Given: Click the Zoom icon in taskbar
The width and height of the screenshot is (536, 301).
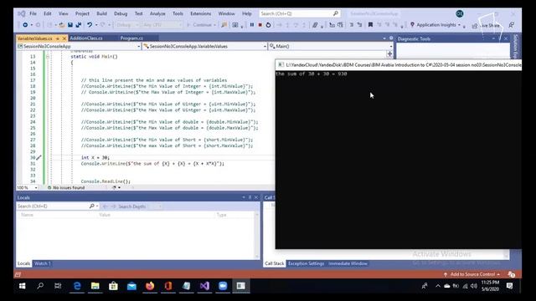Looking at the screenshot, I should click(x=223, y=286).
